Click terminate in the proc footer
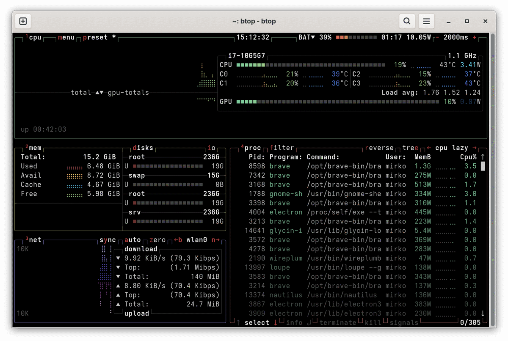 click(337, 323)
